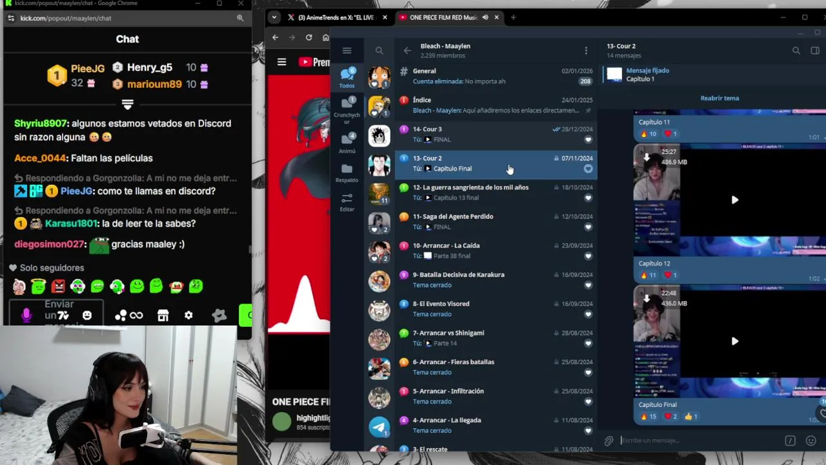Open the 9- Batalla Decisiva de Karakura topic
Viewport: 826px width, 465px height.
pos(496,280)
